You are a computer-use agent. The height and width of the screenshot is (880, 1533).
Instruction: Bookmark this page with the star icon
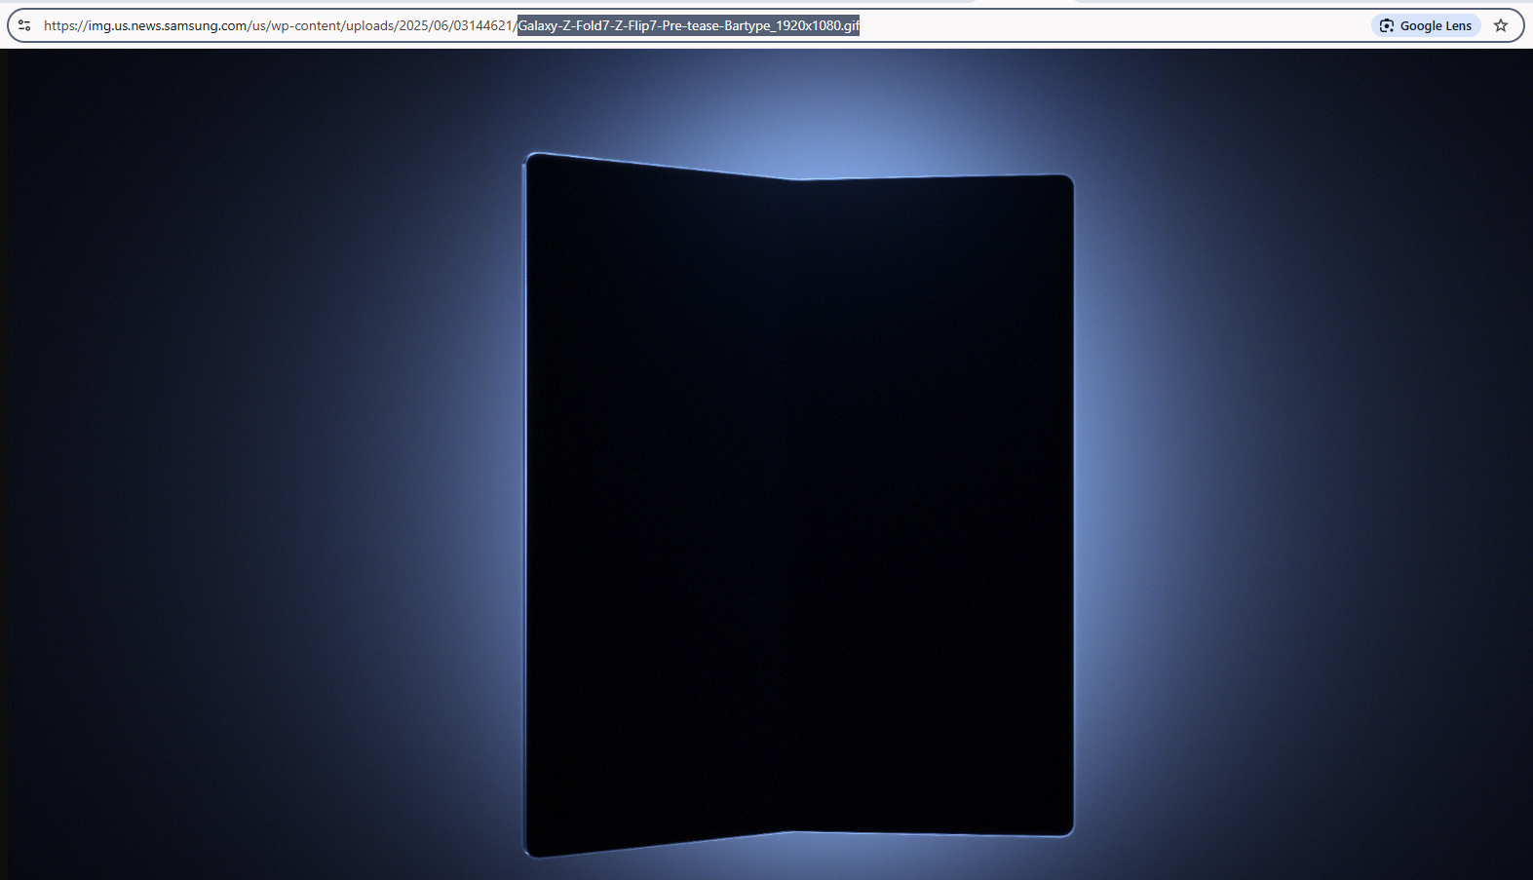tap(1501, 25)
